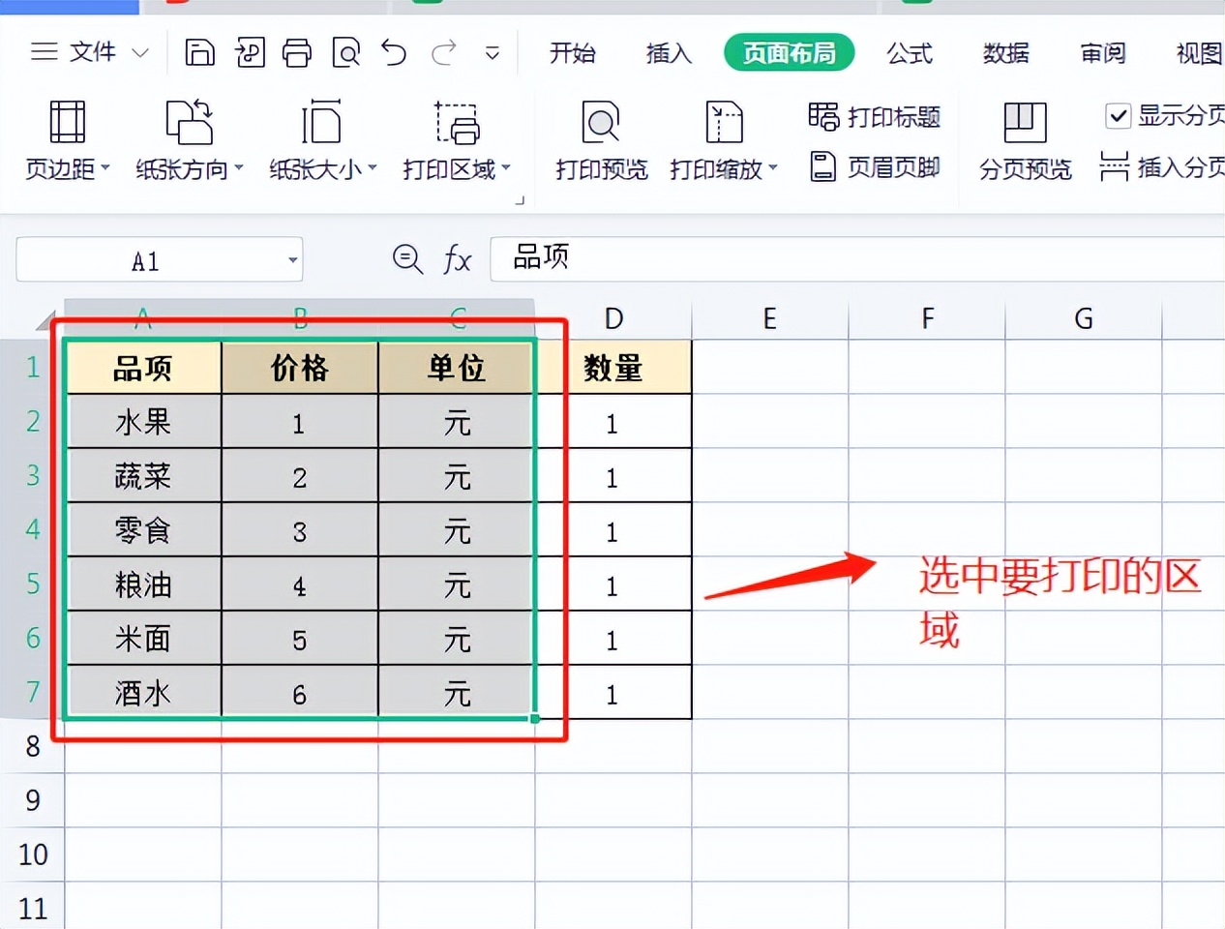Click the select-all corner triangle
Image resolution: width=1225 pixels, height=929 pixels.
click(45, 319)
